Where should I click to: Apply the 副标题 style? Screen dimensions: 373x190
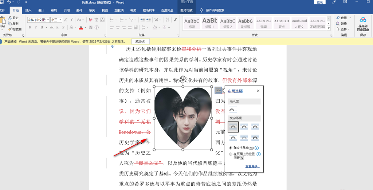pos(246,23)
